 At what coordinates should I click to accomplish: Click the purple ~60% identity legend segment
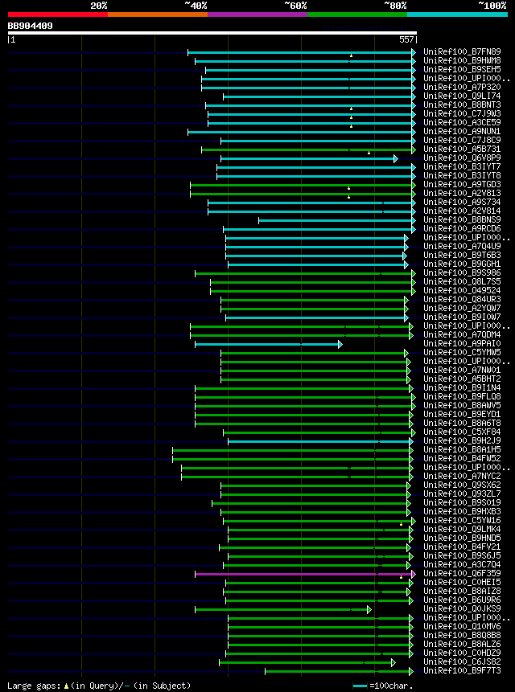(257, 14)
